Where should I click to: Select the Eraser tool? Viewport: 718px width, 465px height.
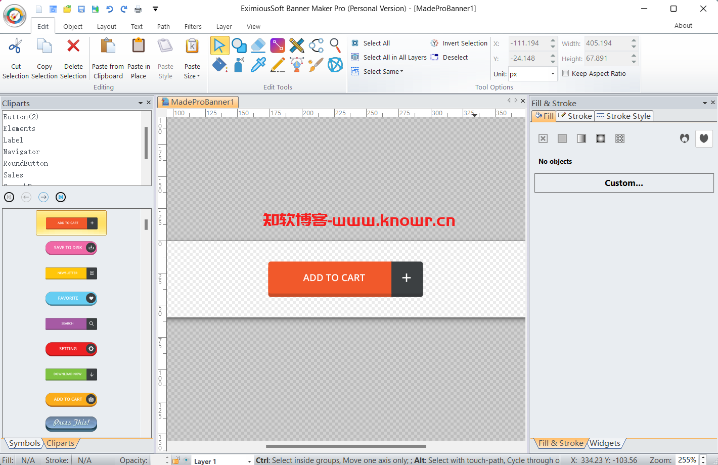tap(258, 45)
